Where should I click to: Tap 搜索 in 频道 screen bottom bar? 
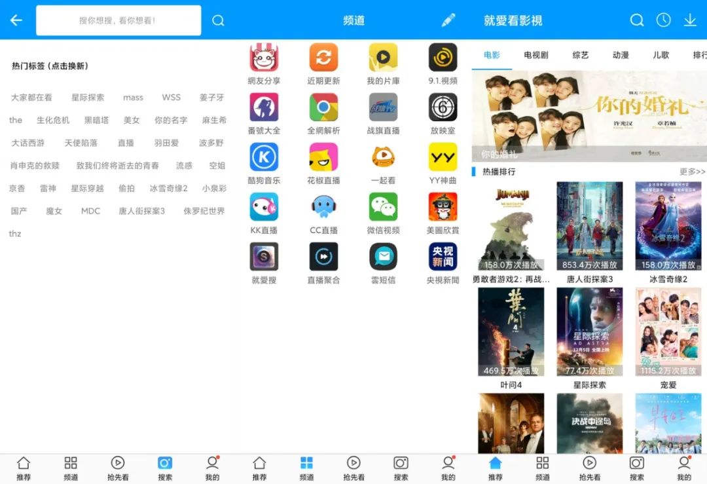401,469
